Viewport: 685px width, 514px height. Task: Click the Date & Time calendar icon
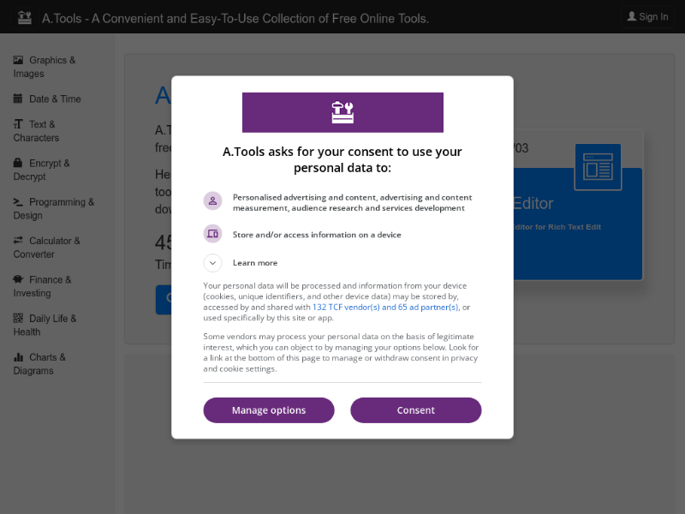pos(18,99)
